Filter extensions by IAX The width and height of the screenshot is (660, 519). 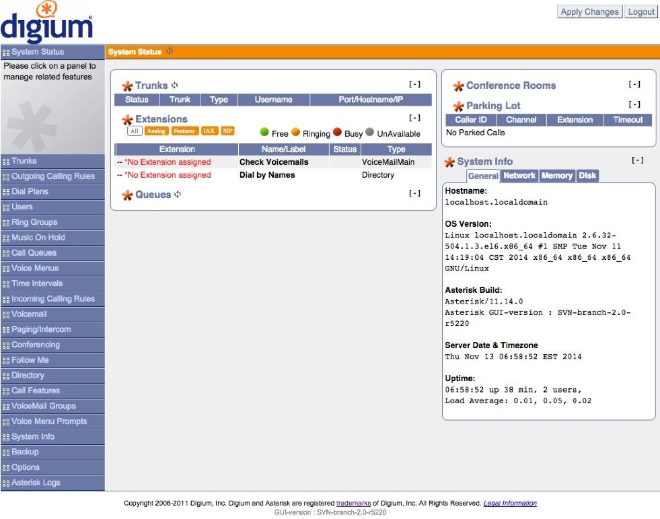point(209,131)
